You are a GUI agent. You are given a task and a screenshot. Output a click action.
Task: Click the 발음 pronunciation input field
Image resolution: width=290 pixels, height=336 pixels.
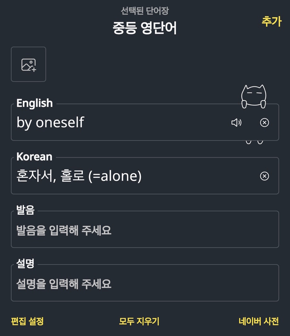(145, 230)
